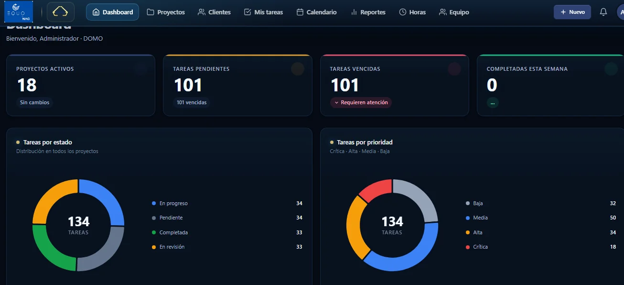This screenshot has width=624, height=285.
Task: Click the Tareas pendientes card
Action: pyautogui.click(x=237, y=85)
